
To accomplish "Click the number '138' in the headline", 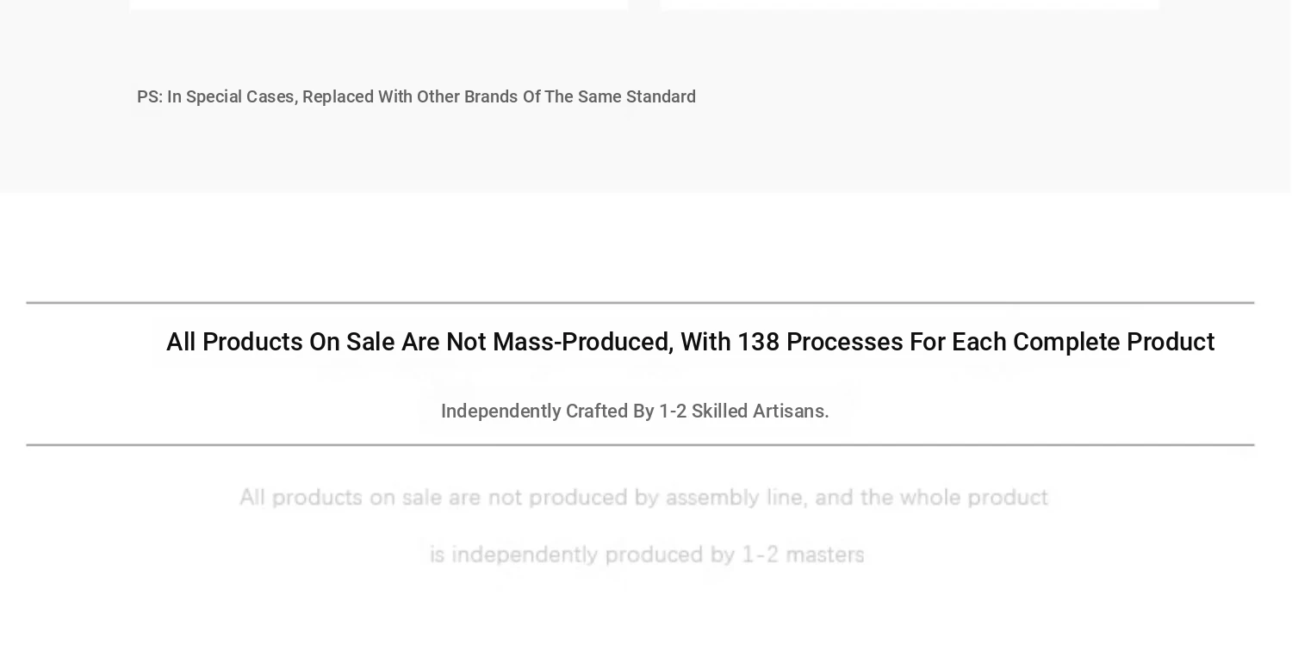I will pos(759,343).
